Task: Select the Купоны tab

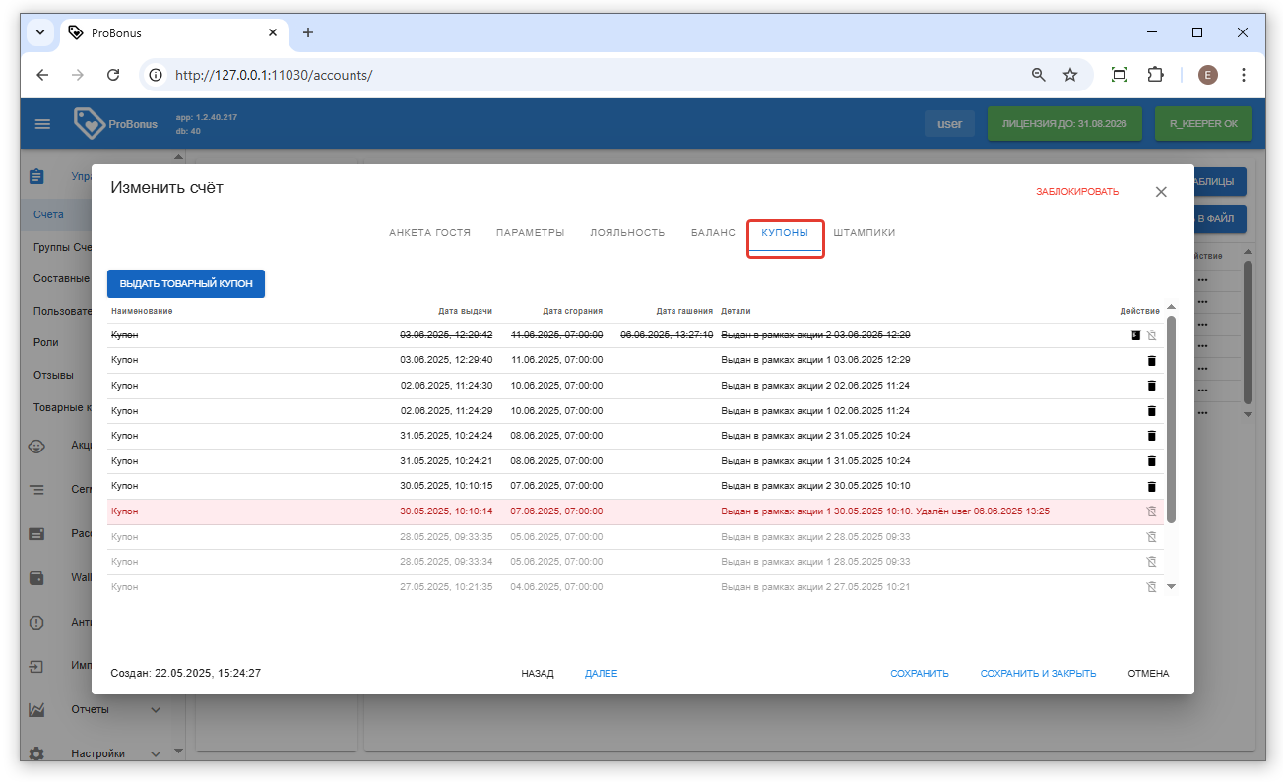Action: pos(785,233)
